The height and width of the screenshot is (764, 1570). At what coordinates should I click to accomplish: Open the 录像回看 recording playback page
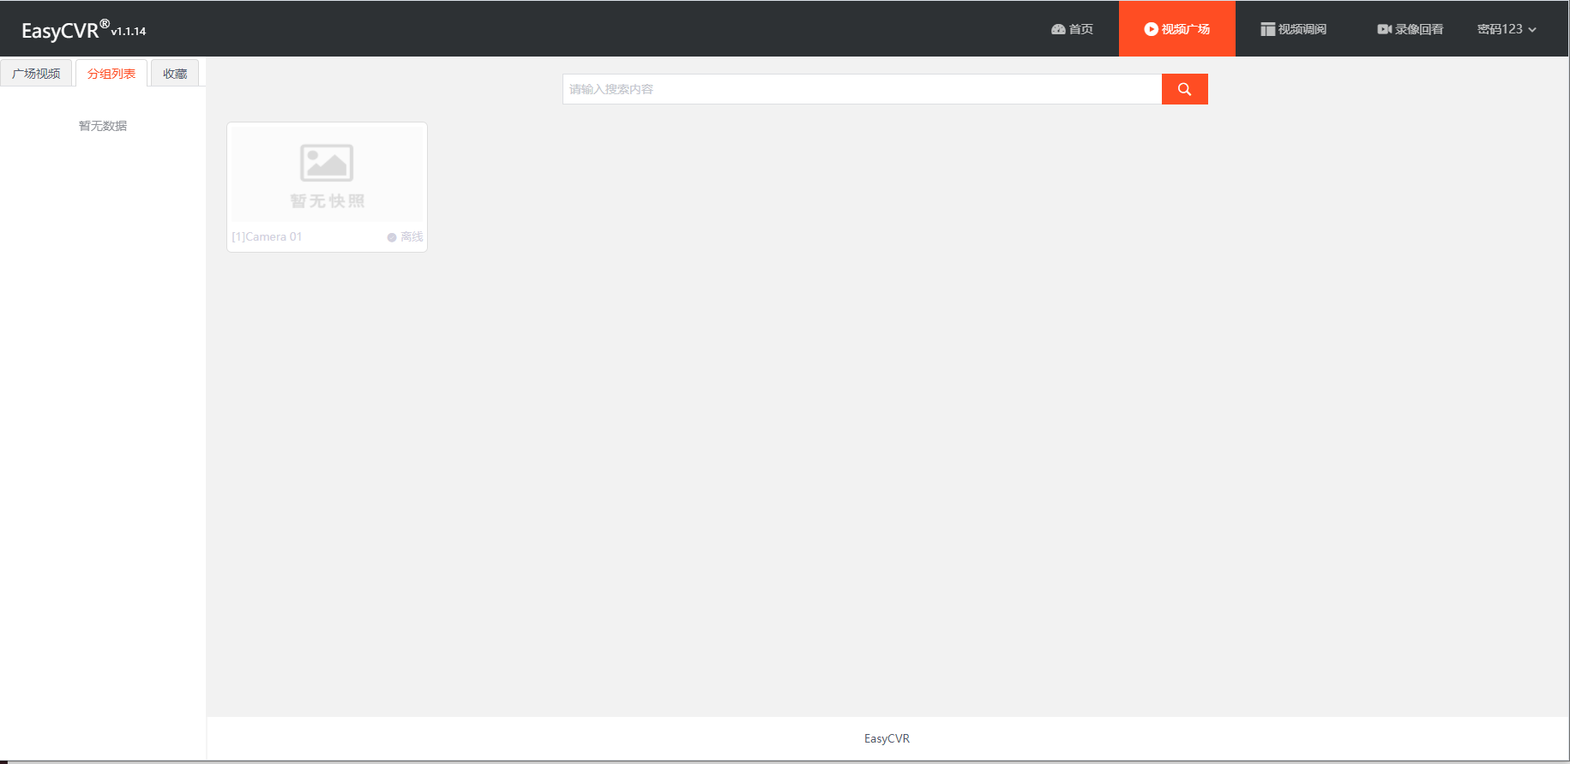tap(1410, 29)
